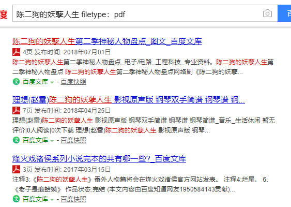Click green 百度文库 badge icon under second result

coord(17,140)
